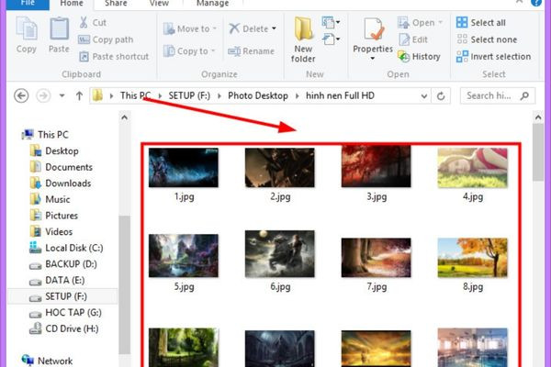Select This PC in navigation pane

[45, 135]
